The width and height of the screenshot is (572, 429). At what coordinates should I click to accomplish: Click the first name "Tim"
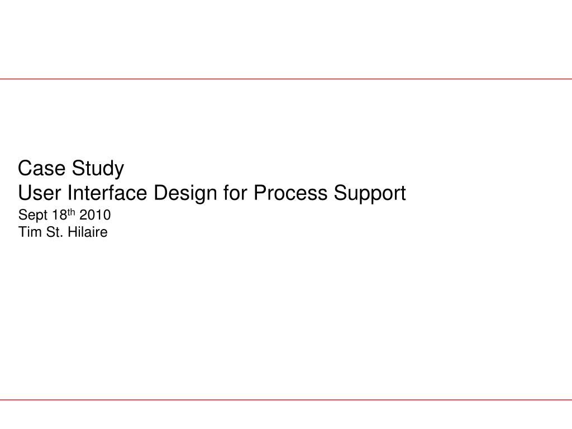(30, 232)
